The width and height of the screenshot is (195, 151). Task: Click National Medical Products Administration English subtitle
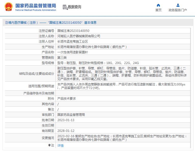click(36, 10)
